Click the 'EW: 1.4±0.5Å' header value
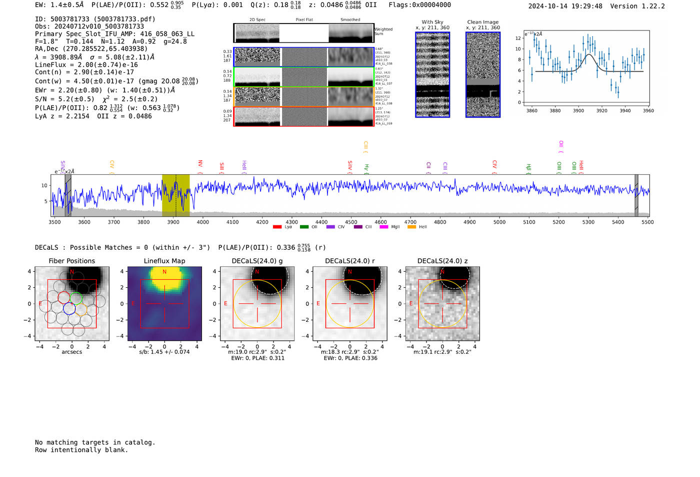The height and width of the screenshot is (477, 700). coord(59,5)
